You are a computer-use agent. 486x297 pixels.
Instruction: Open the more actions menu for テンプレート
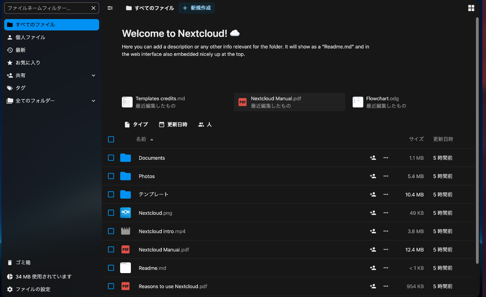click(x=386, y=194)
